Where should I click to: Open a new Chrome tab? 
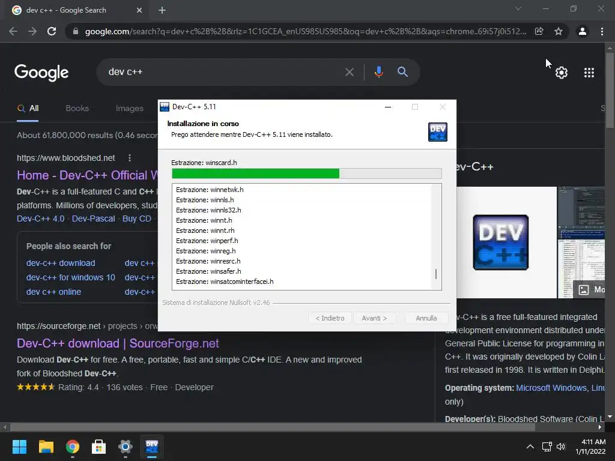(x=162, y=10)
